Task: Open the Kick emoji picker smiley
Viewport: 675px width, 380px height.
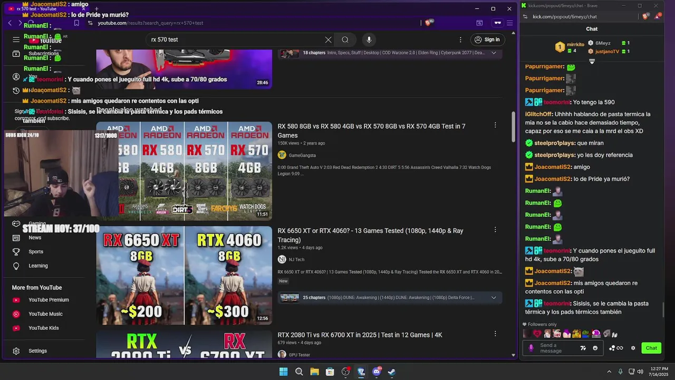Action: (x=595, y=348)
